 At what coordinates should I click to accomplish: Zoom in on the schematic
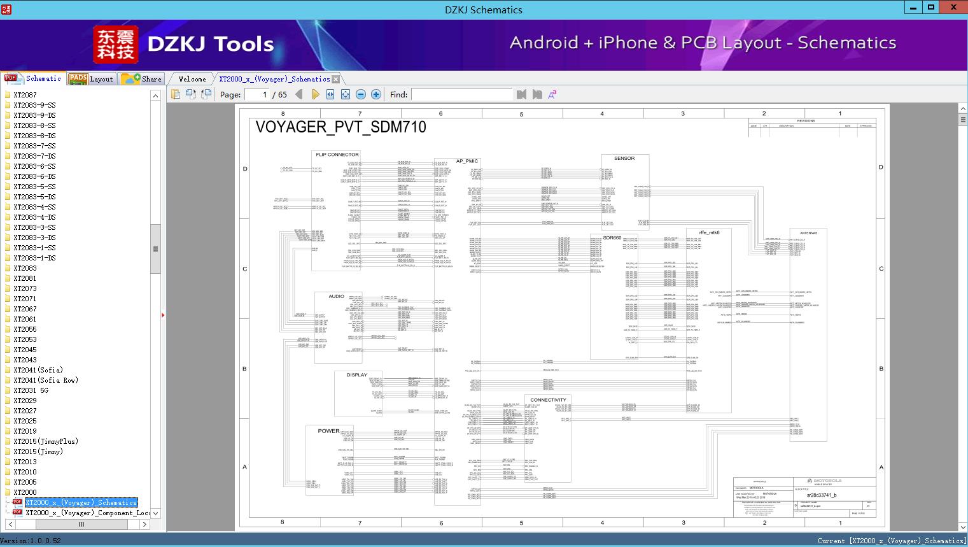[376, 94]
